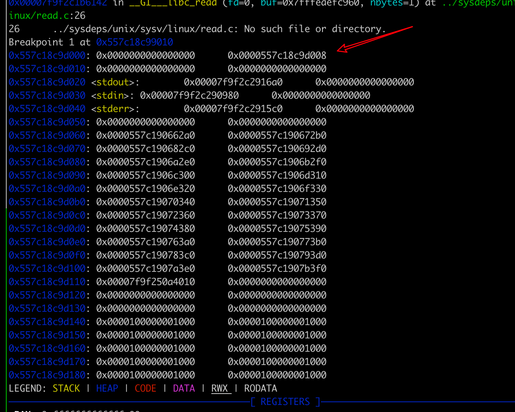Click heap pointer 0x0000557c1906b2f0
515x412 pixels.
(277, 162)
